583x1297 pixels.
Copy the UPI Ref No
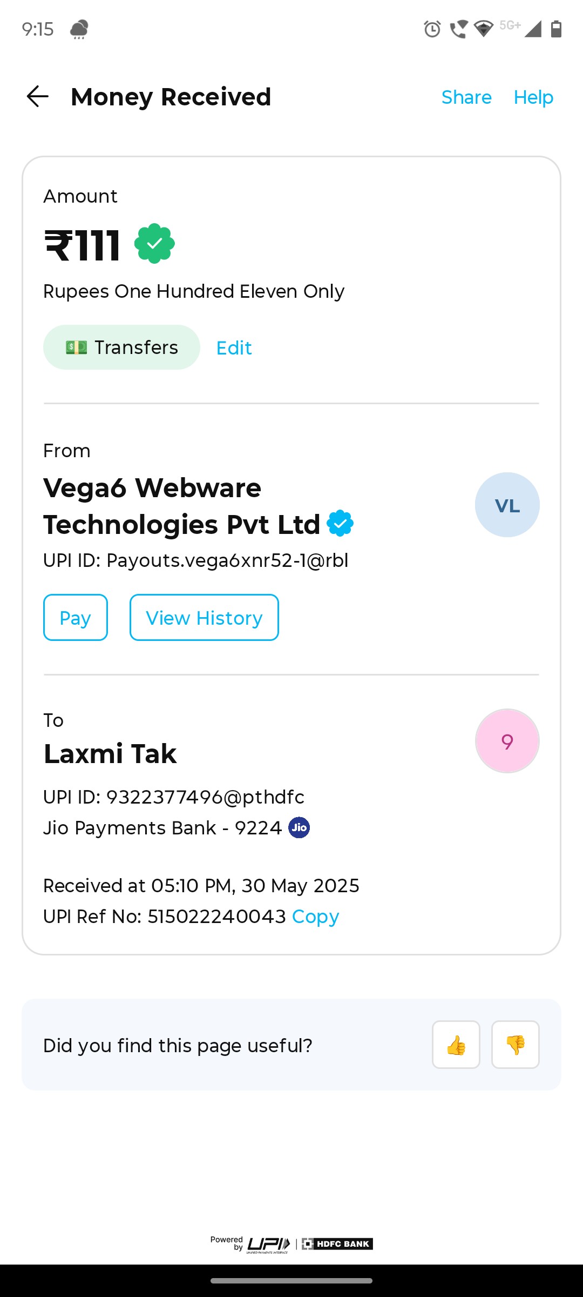click(315, 917)
